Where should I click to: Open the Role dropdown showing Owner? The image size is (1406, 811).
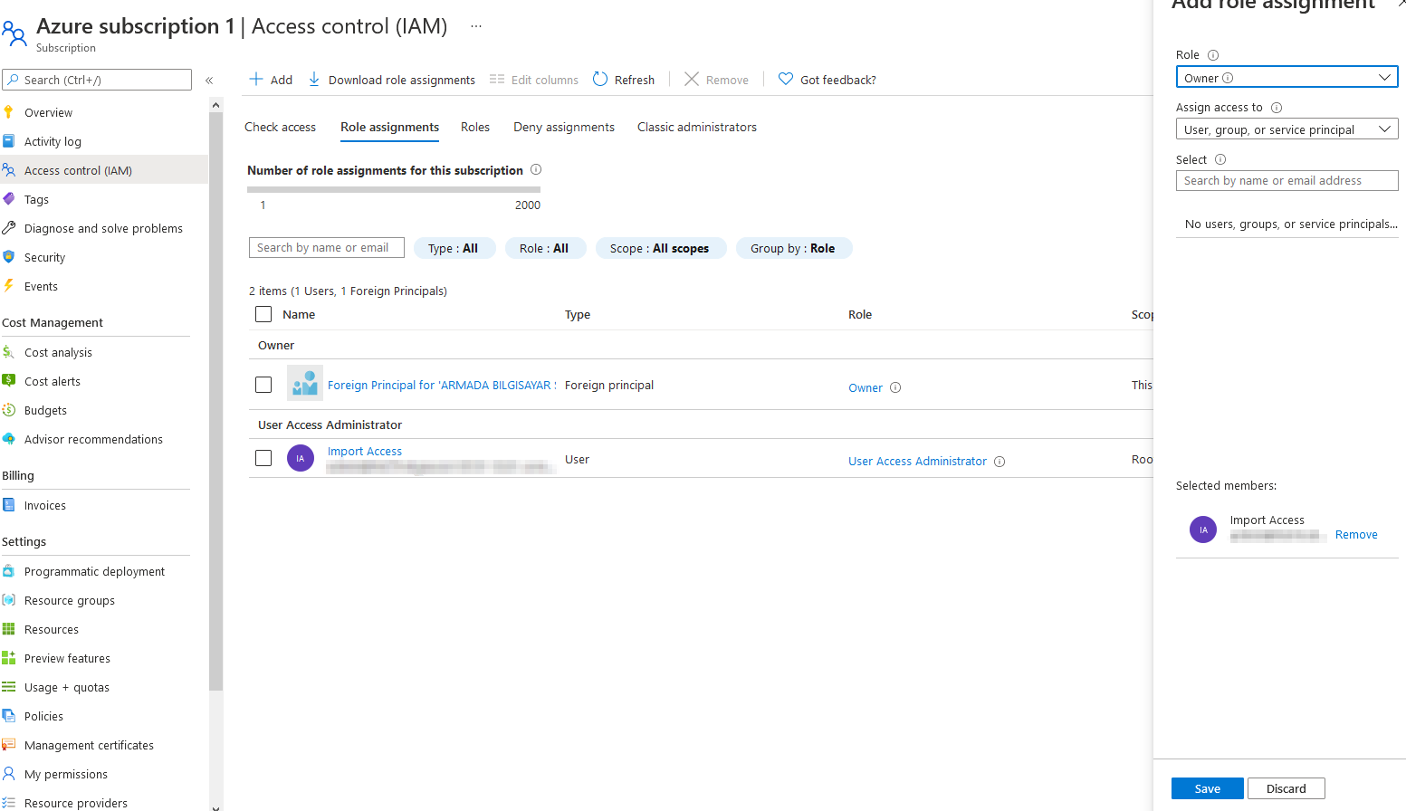point(1286,78)
